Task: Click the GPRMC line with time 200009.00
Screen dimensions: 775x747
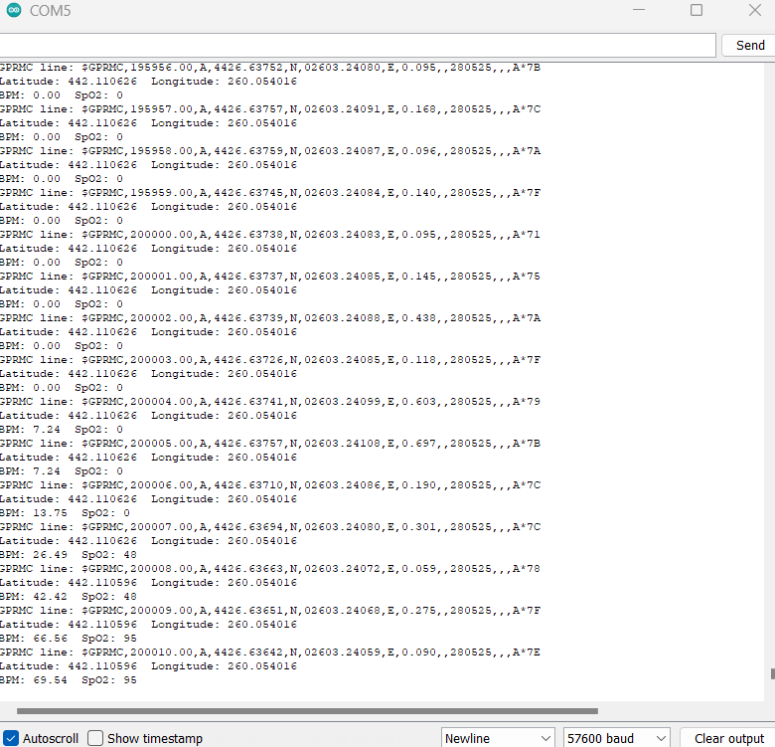Action: coord(270,611)
